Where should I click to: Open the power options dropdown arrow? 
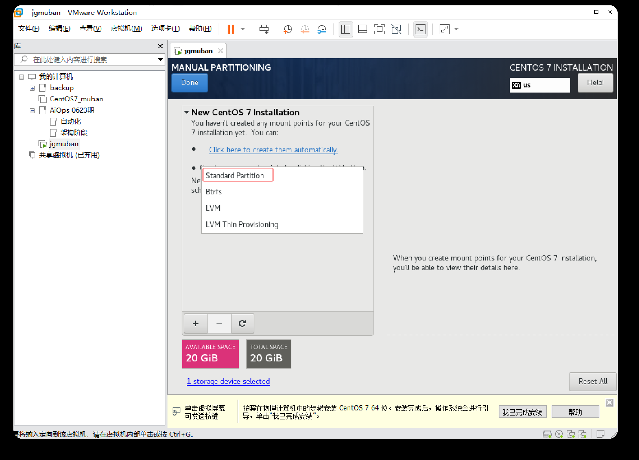(243, 29)
